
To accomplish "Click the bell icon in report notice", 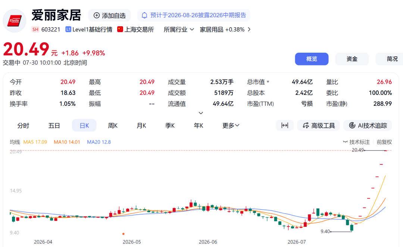I will tap(144, 15).
